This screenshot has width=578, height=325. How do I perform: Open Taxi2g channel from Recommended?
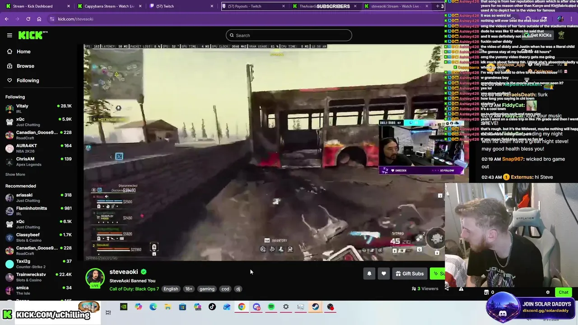click(39, 264)
